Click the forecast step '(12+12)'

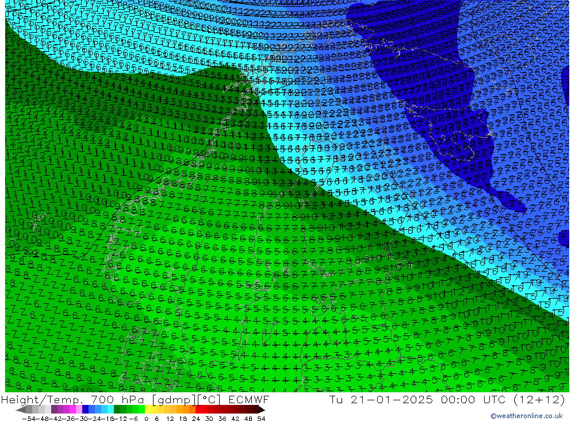click(x=539, y=400)
